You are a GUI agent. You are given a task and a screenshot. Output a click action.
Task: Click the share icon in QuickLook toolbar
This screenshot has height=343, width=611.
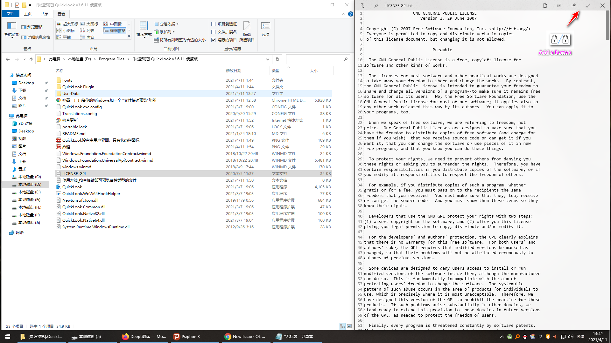tap(573, 5)
